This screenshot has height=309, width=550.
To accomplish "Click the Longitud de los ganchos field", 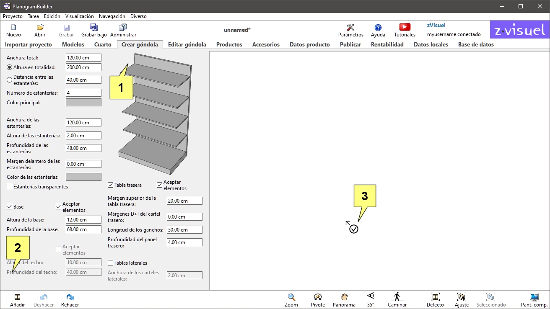I will [x=184, y=230].
